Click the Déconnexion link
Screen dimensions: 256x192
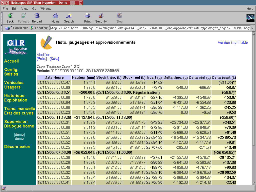pos(17,146)
